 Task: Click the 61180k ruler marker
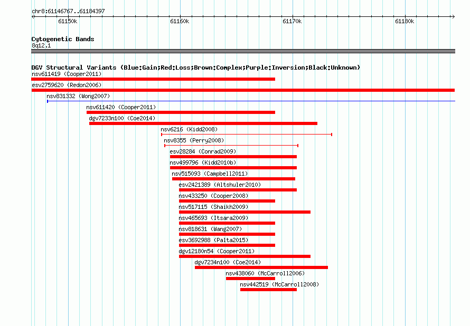pyautogui.click(x=405, y=21)
